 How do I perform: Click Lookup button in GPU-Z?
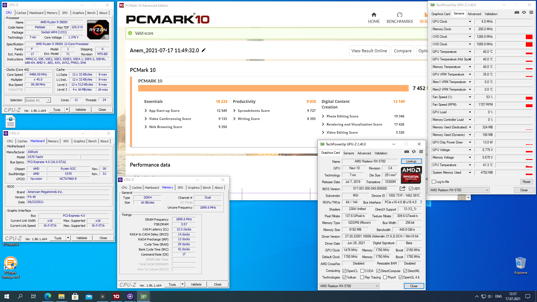click(411, 161)
